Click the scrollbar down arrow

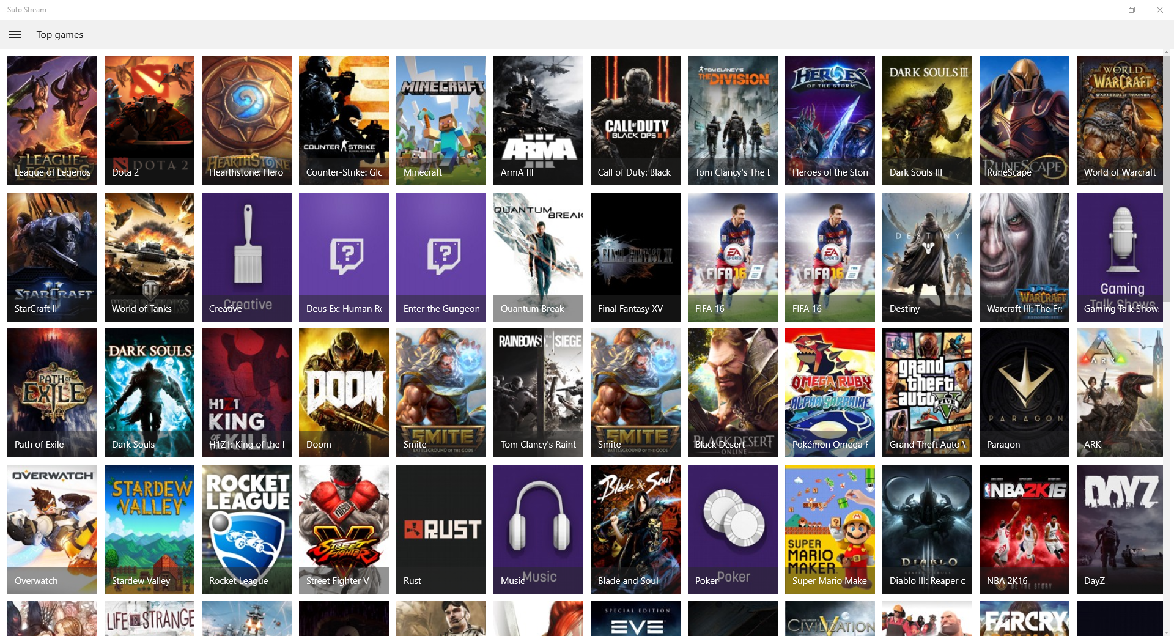[x=1167, y=632]
